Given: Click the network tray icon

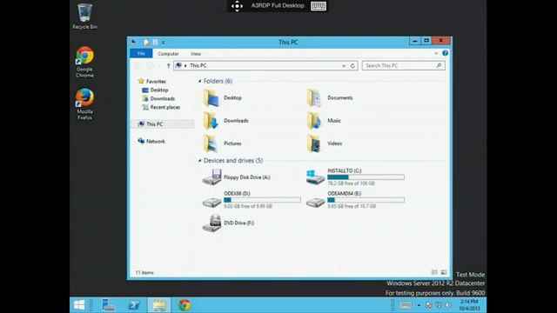Looking at the screenshot, I should tap(429, 305).
